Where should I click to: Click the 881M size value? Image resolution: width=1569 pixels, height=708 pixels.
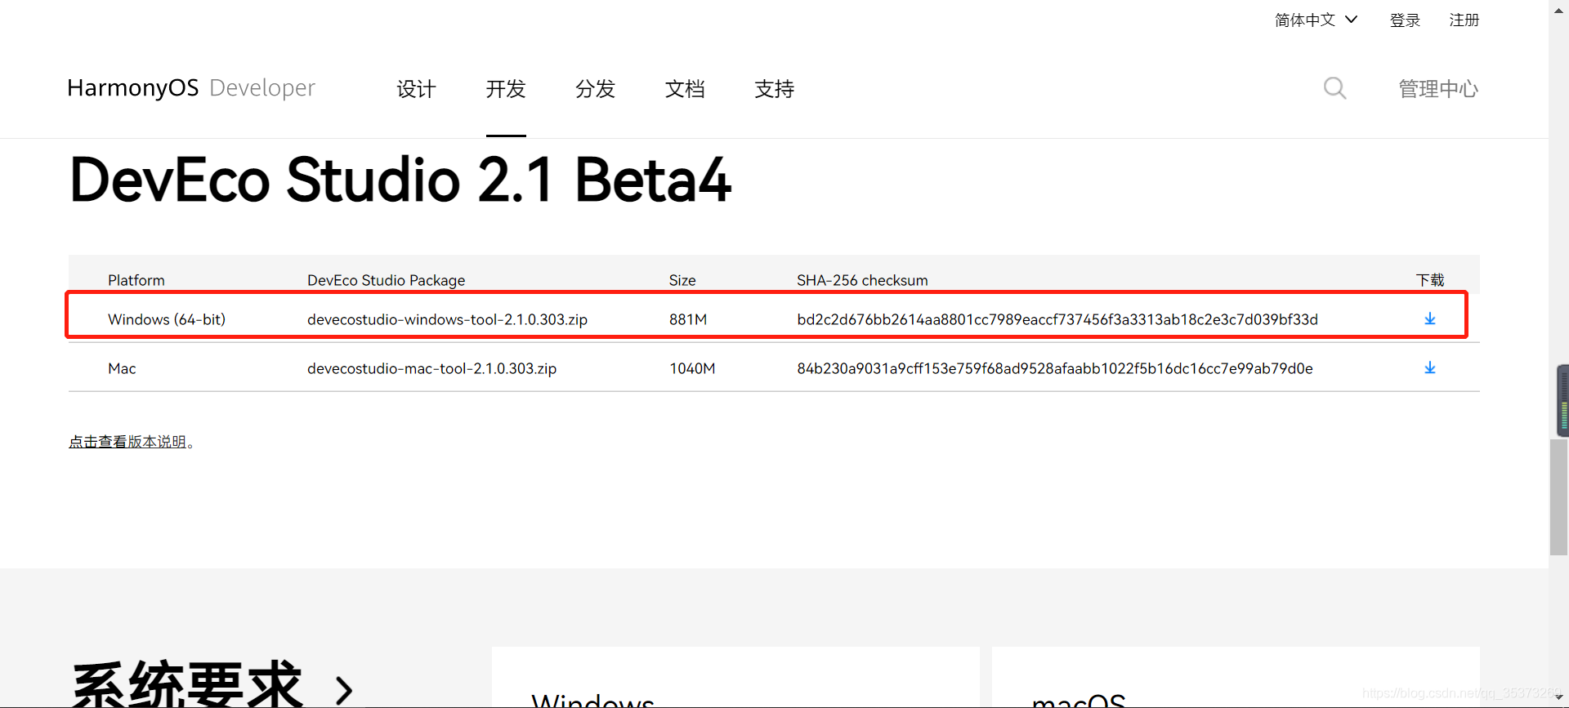(x=688, y=319)
